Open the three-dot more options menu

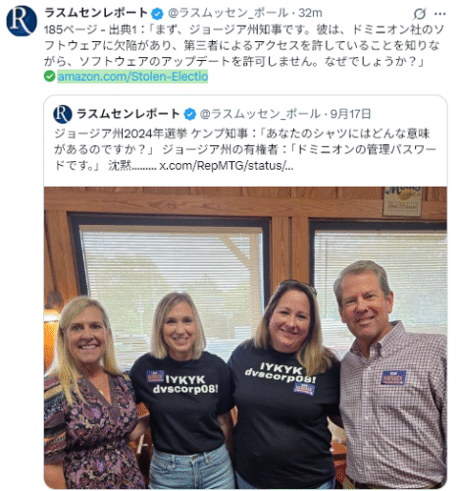pyautogui.click(x=439, y=14)
